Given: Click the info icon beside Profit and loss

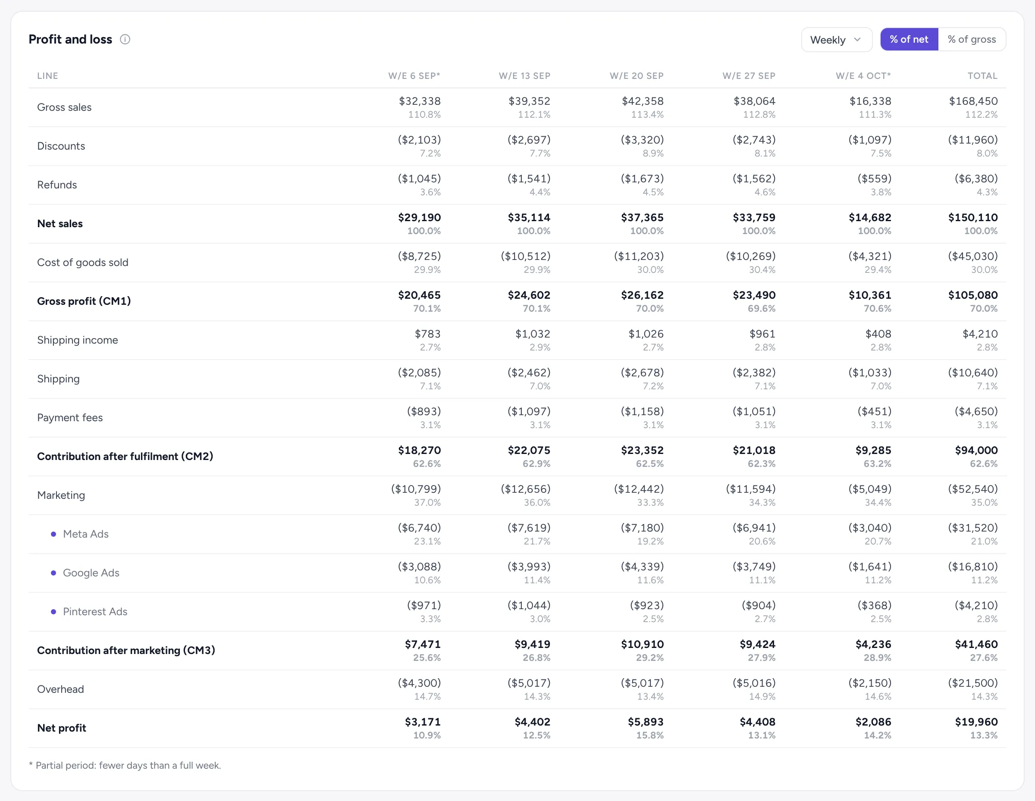Looking at the screenshot, I should tap(125, 39).
